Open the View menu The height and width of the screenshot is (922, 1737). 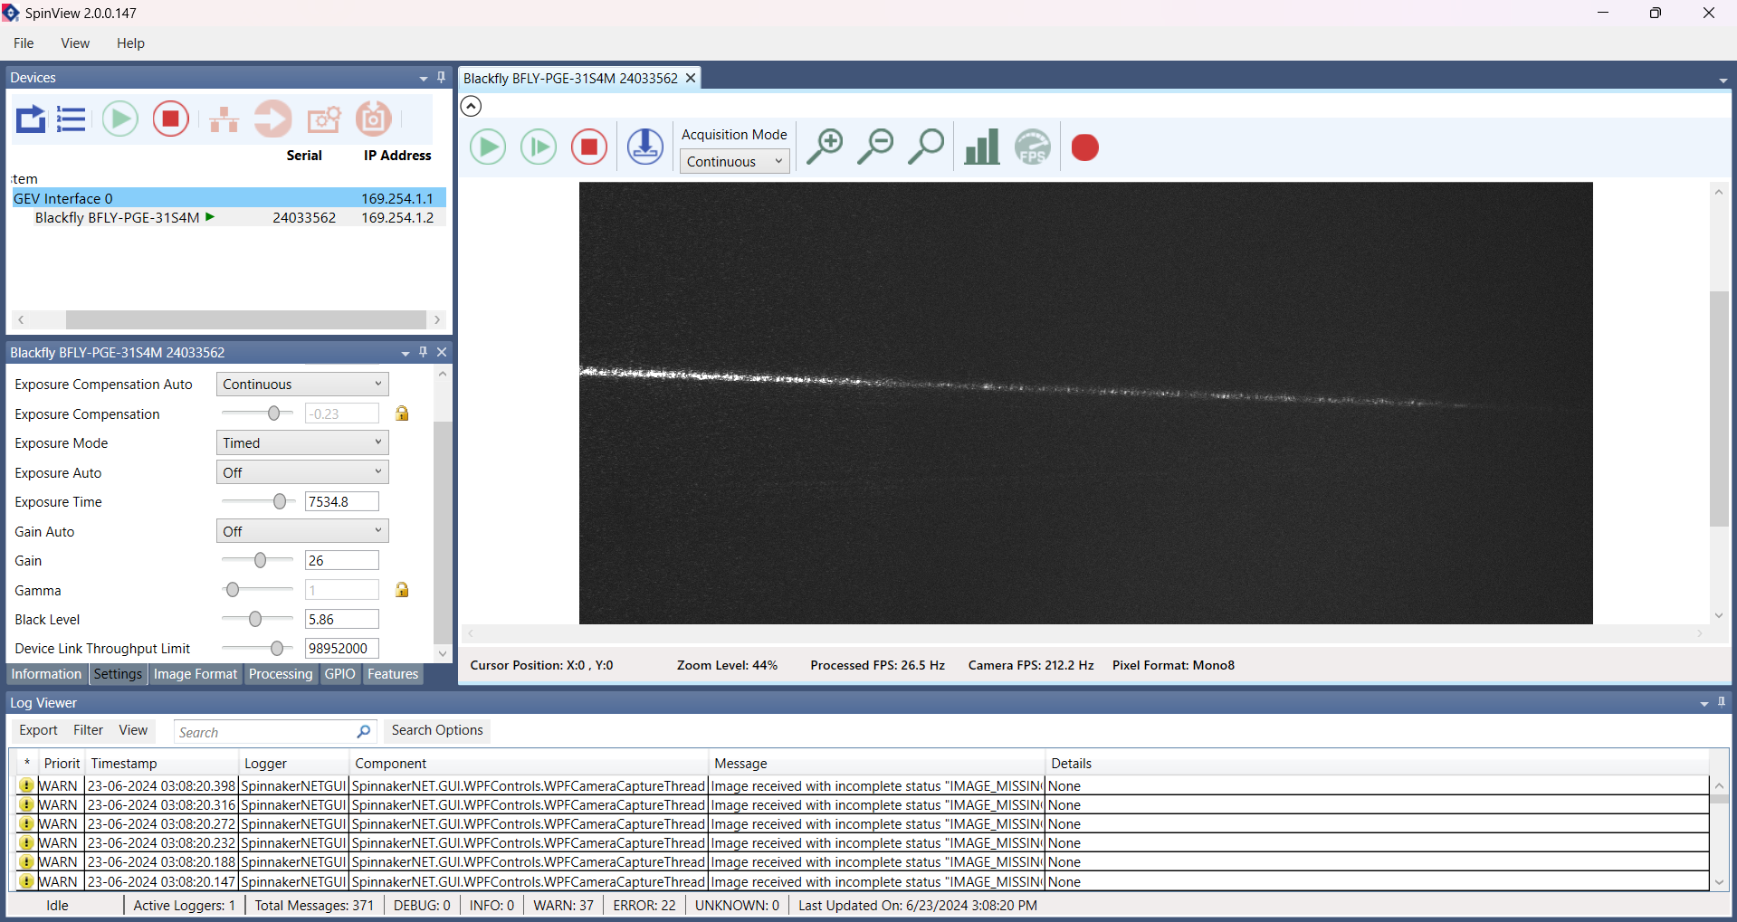pyautogui.click(x=74, y=43)
